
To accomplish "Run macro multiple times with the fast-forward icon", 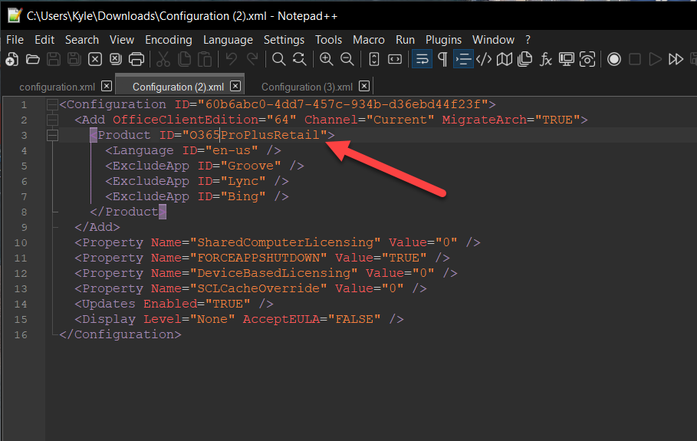I will click(676, 59).
